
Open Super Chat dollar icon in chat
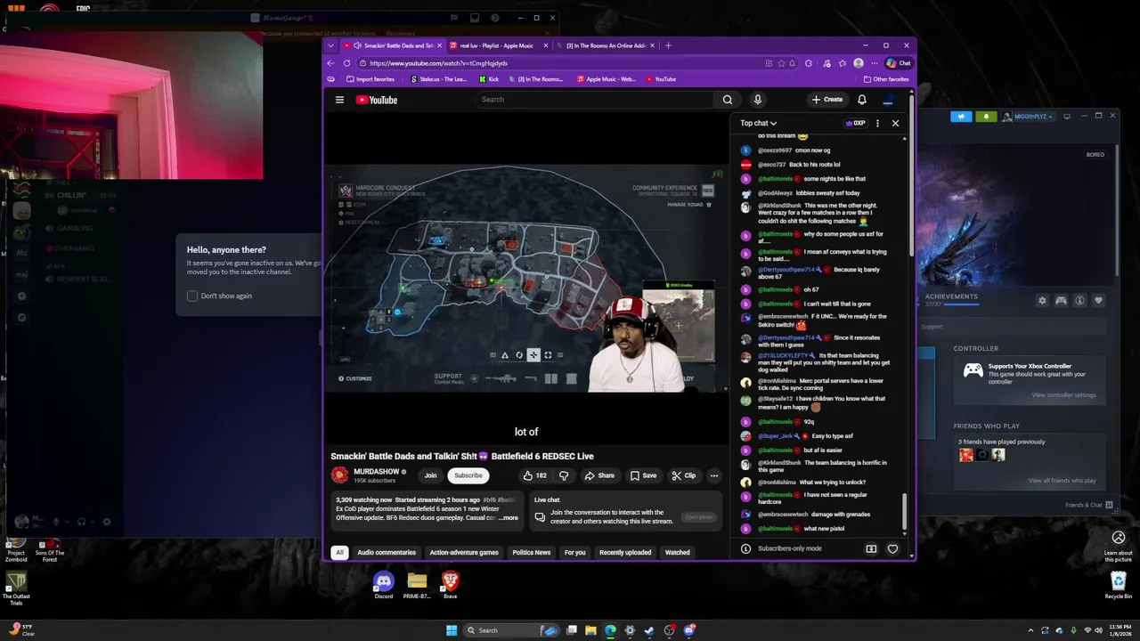coord(871,548)
